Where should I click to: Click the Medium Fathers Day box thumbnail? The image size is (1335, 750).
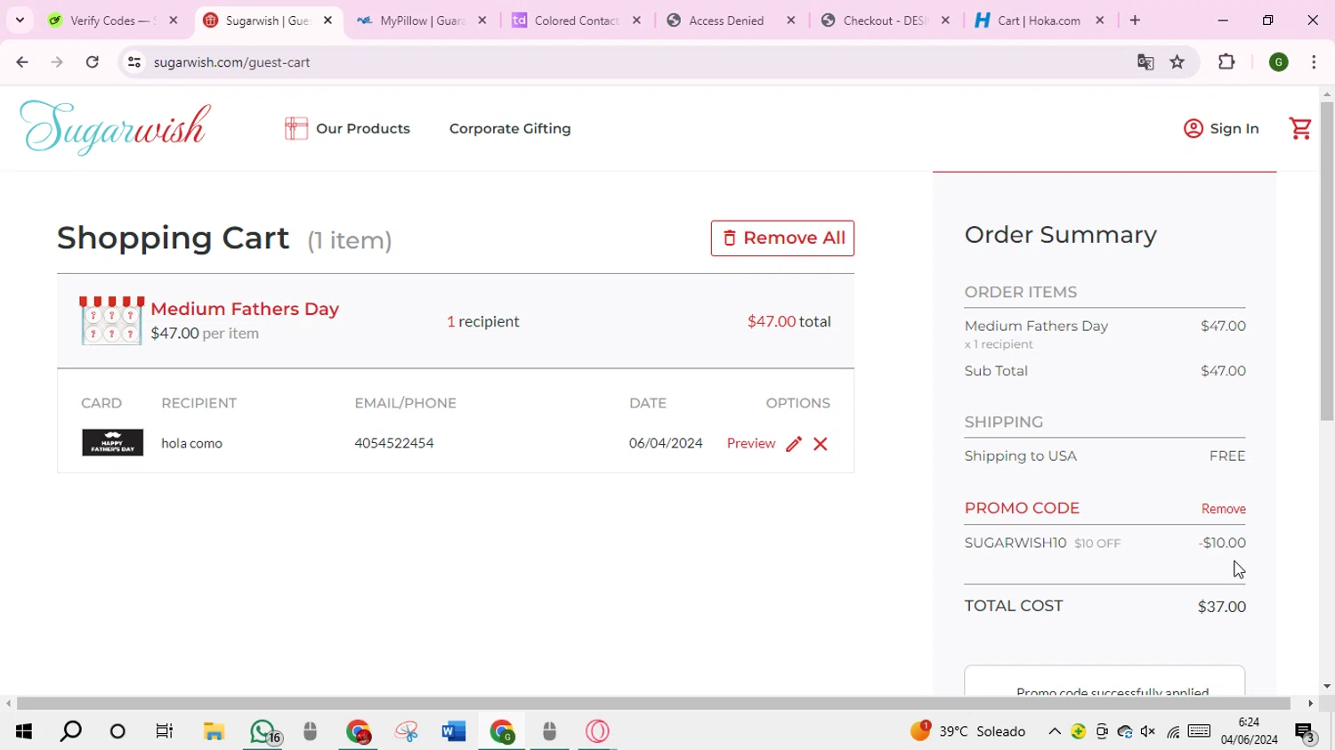click(x=112, y=320)
